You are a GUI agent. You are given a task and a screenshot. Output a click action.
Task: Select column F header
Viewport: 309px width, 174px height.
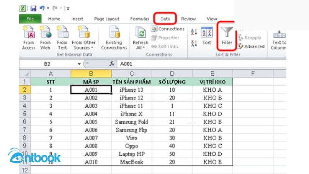pyautogui.click(x=253, y=74)
